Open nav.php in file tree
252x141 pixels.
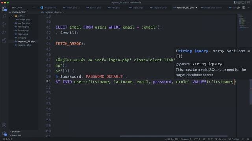click(x=22, y=38)
